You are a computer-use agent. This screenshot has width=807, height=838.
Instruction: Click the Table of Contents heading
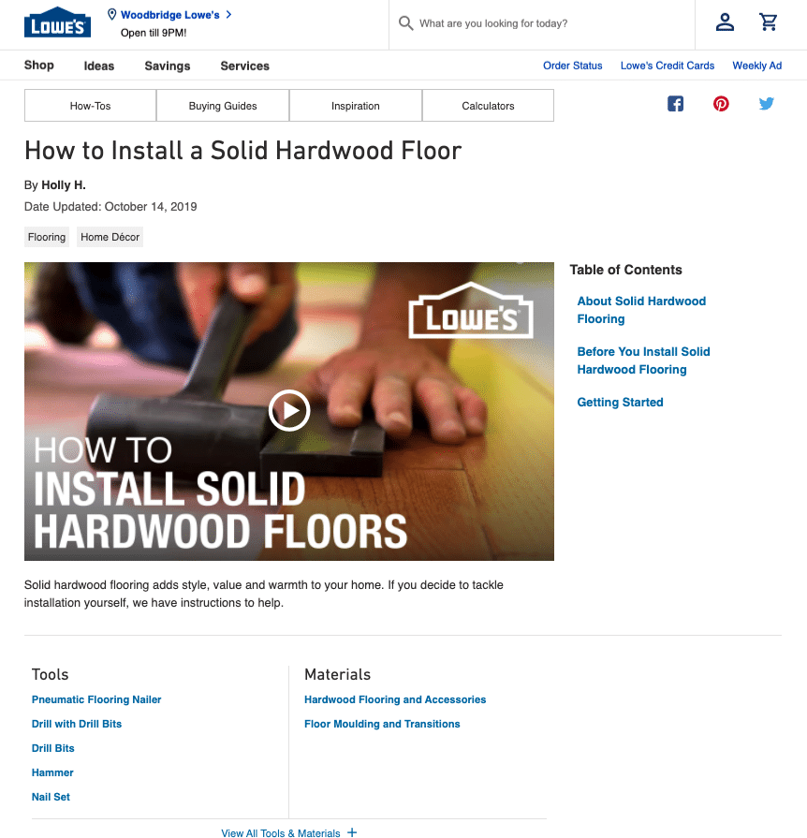tap(625, 270)
